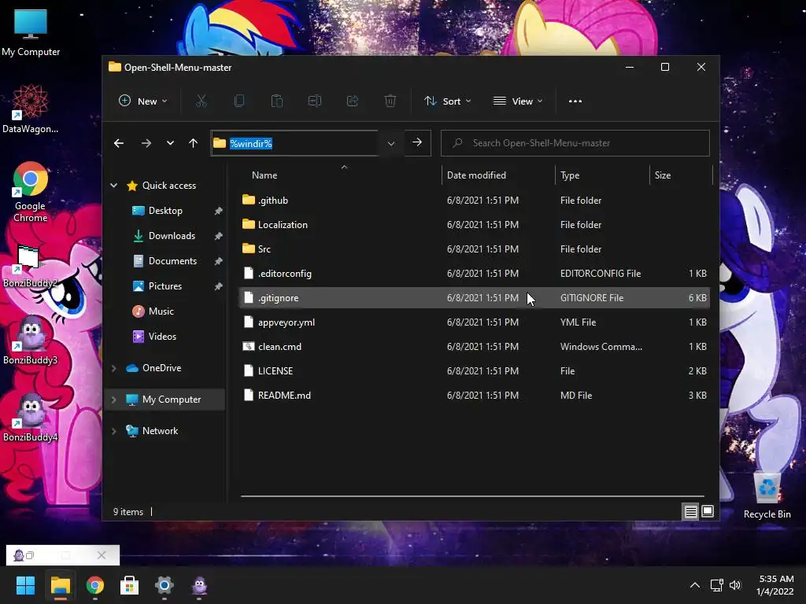This screenshot has height=604, width=806.
Task: Open the View dropdown menu
Action: [518, 101]
